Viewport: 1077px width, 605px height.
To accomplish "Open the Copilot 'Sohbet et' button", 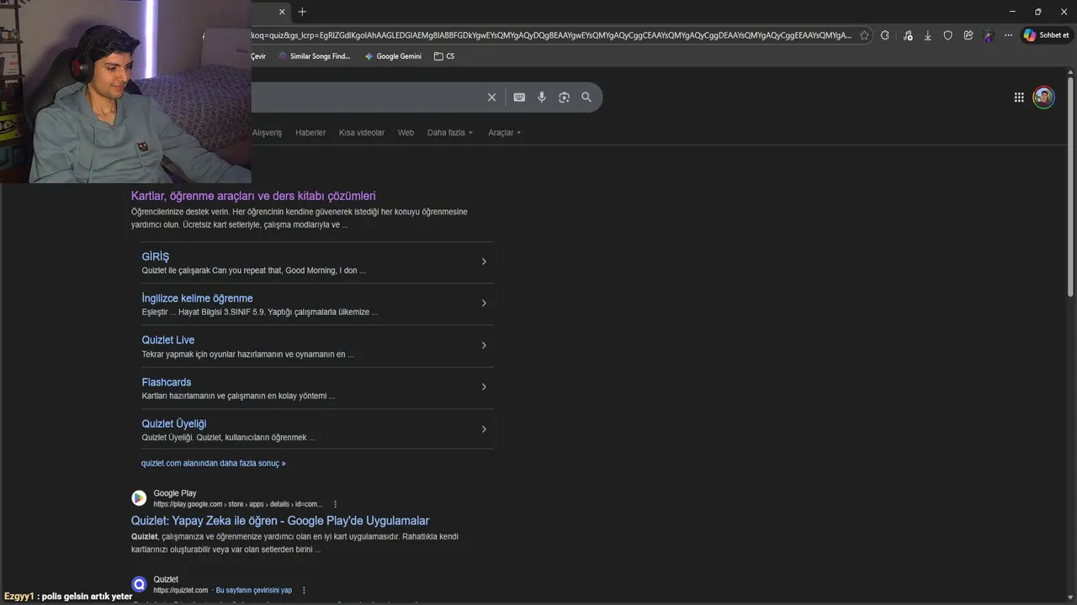I will pyautogui.click(x=1046, y=35).
